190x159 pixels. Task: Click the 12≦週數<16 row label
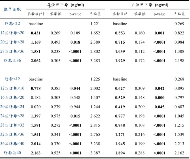[12, 88]
